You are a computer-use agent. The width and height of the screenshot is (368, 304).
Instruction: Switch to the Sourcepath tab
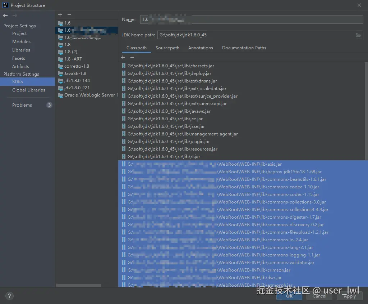point(167,48)
